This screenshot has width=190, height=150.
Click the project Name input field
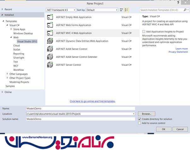point(80,109)
